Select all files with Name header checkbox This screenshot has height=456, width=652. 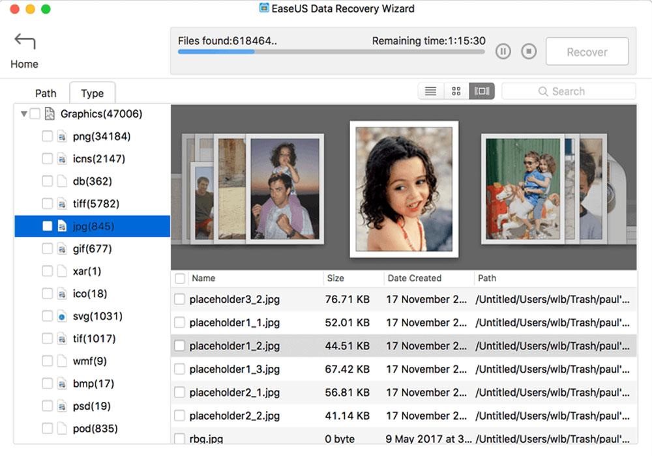(180, 278)
